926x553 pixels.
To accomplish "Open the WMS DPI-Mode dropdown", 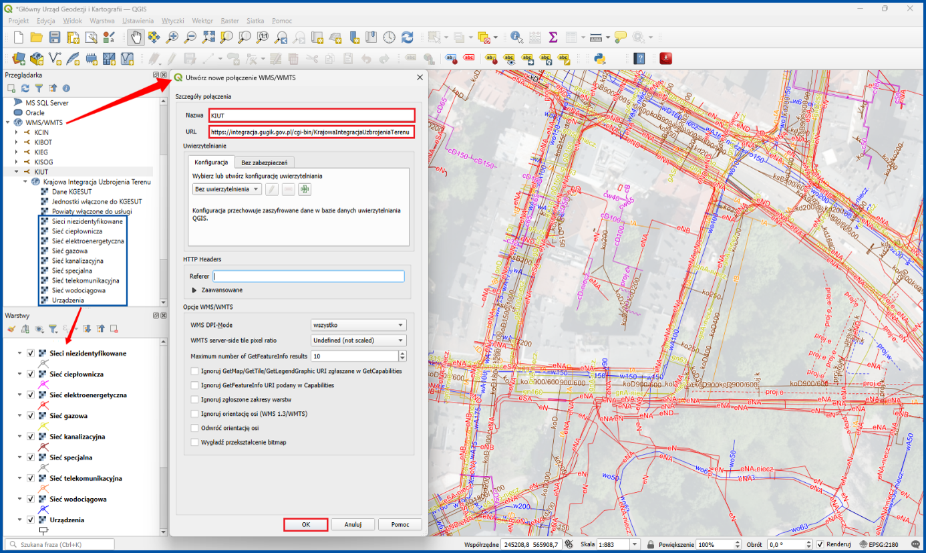I will click(x=358, y=325).
